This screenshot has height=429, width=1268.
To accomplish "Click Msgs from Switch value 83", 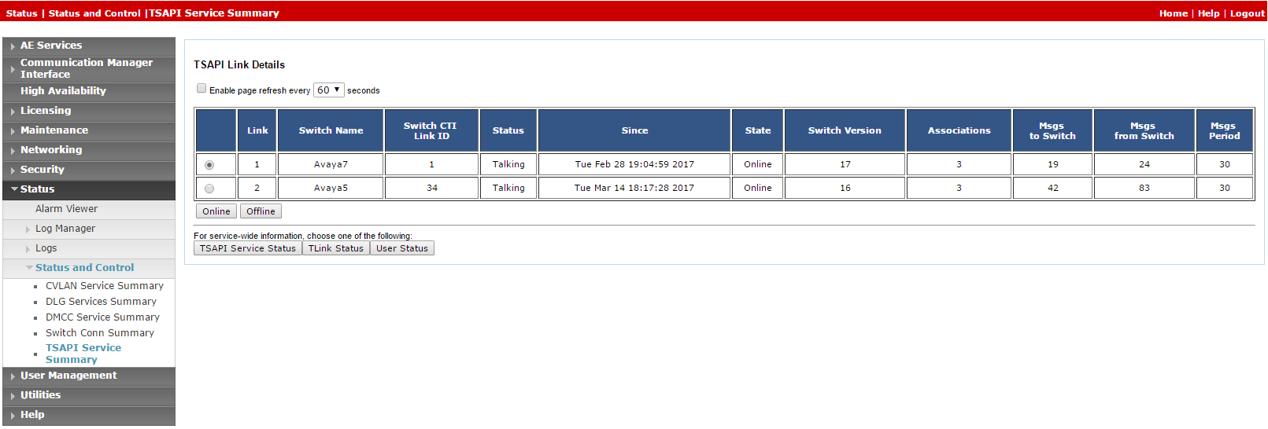I will 1144,188.
